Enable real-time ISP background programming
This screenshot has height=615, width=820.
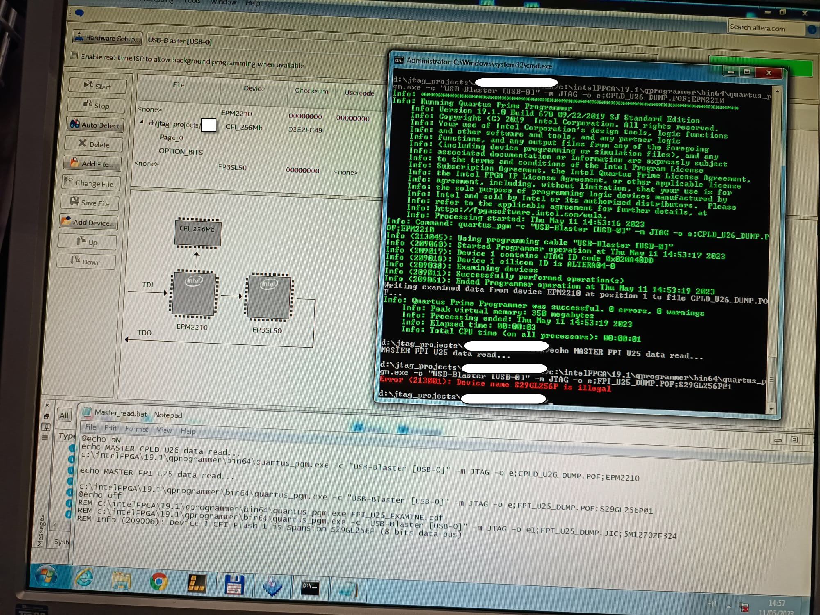tap(75, 56)
